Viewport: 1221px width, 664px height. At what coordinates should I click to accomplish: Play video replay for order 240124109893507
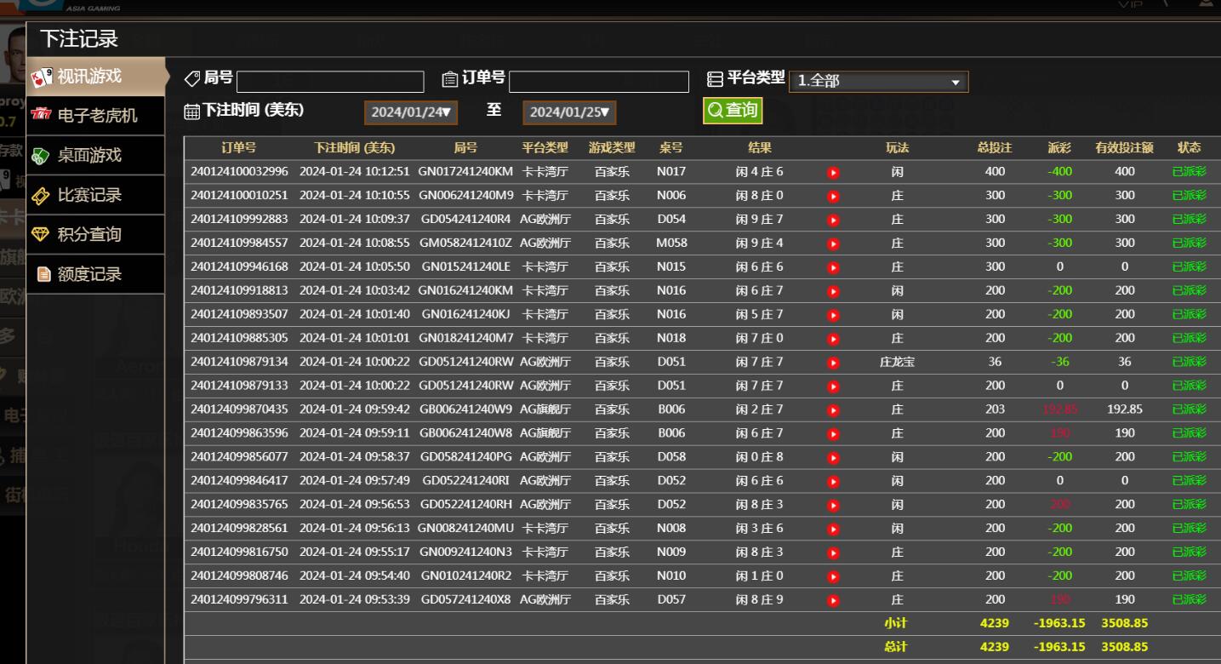tap(833, 315)
